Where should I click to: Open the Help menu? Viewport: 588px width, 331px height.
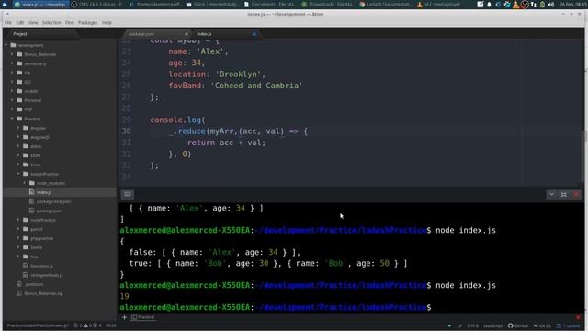click(107, 22)
